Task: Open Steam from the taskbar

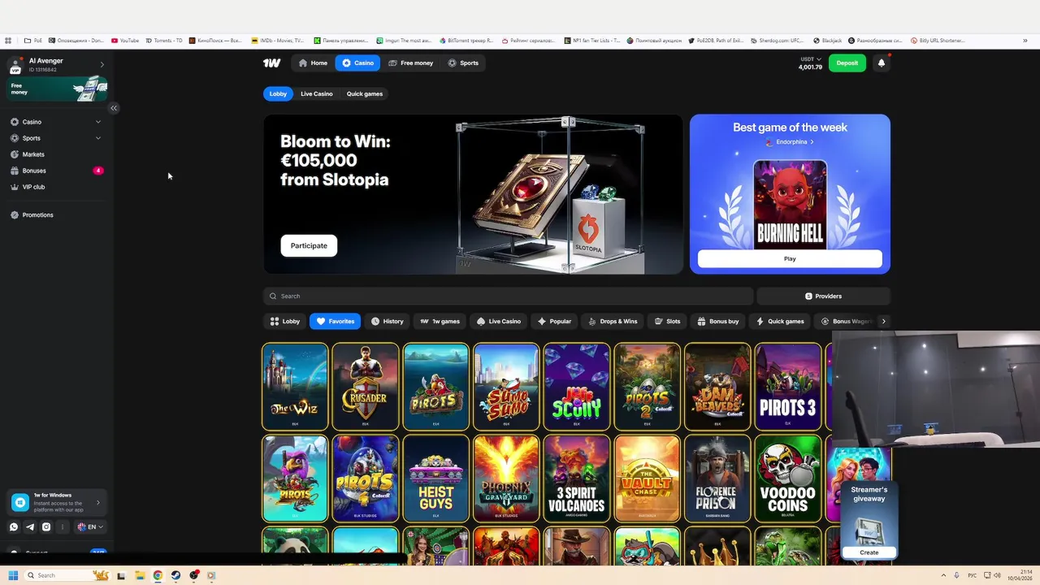Action: tap(175, 575)
